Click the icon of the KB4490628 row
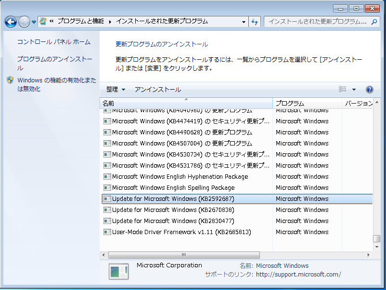This screenshot has height=290, width=386. point(107,132)
